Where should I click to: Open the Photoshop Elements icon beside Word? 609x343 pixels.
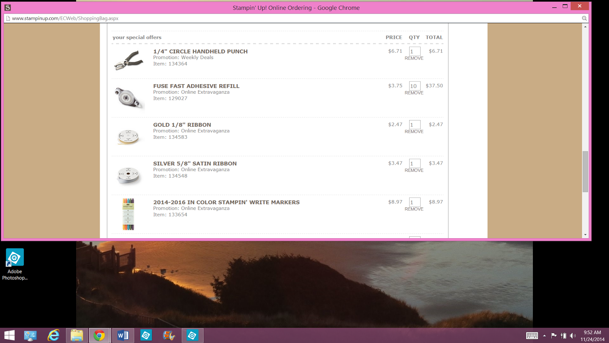(146, 335)
